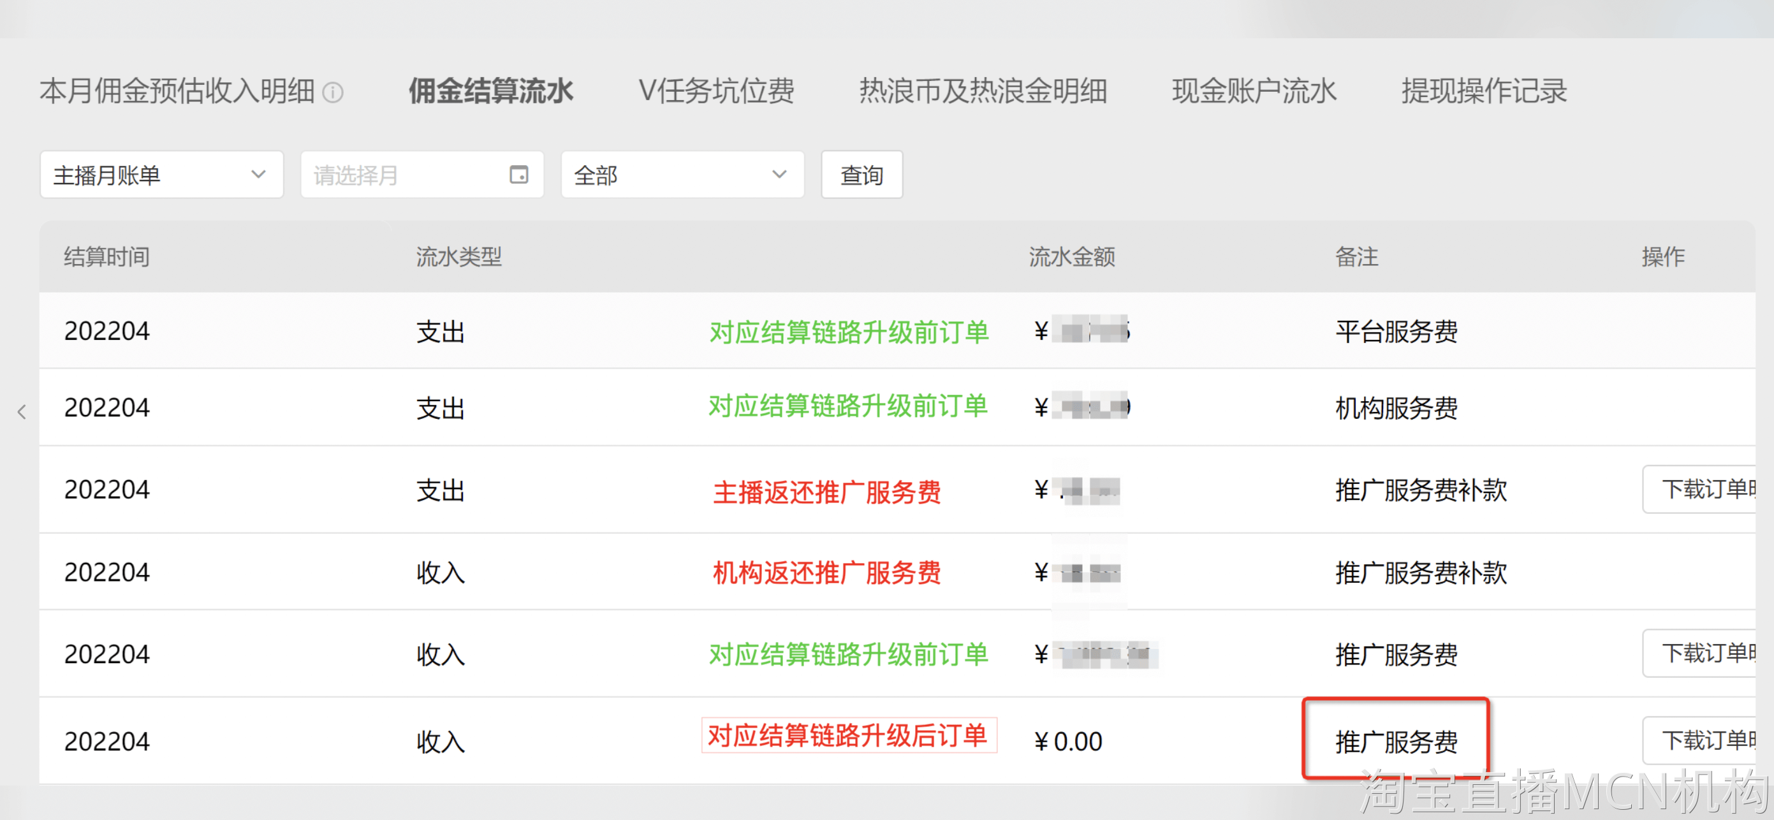Image resolution: width=1774 pixels, height=820 pixels.
Task: Click red 主播返还推广服务费 label
Action: (827, 492)
